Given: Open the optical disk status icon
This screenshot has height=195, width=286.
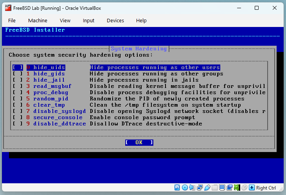Looking at the screenshot, I should 185,188.
